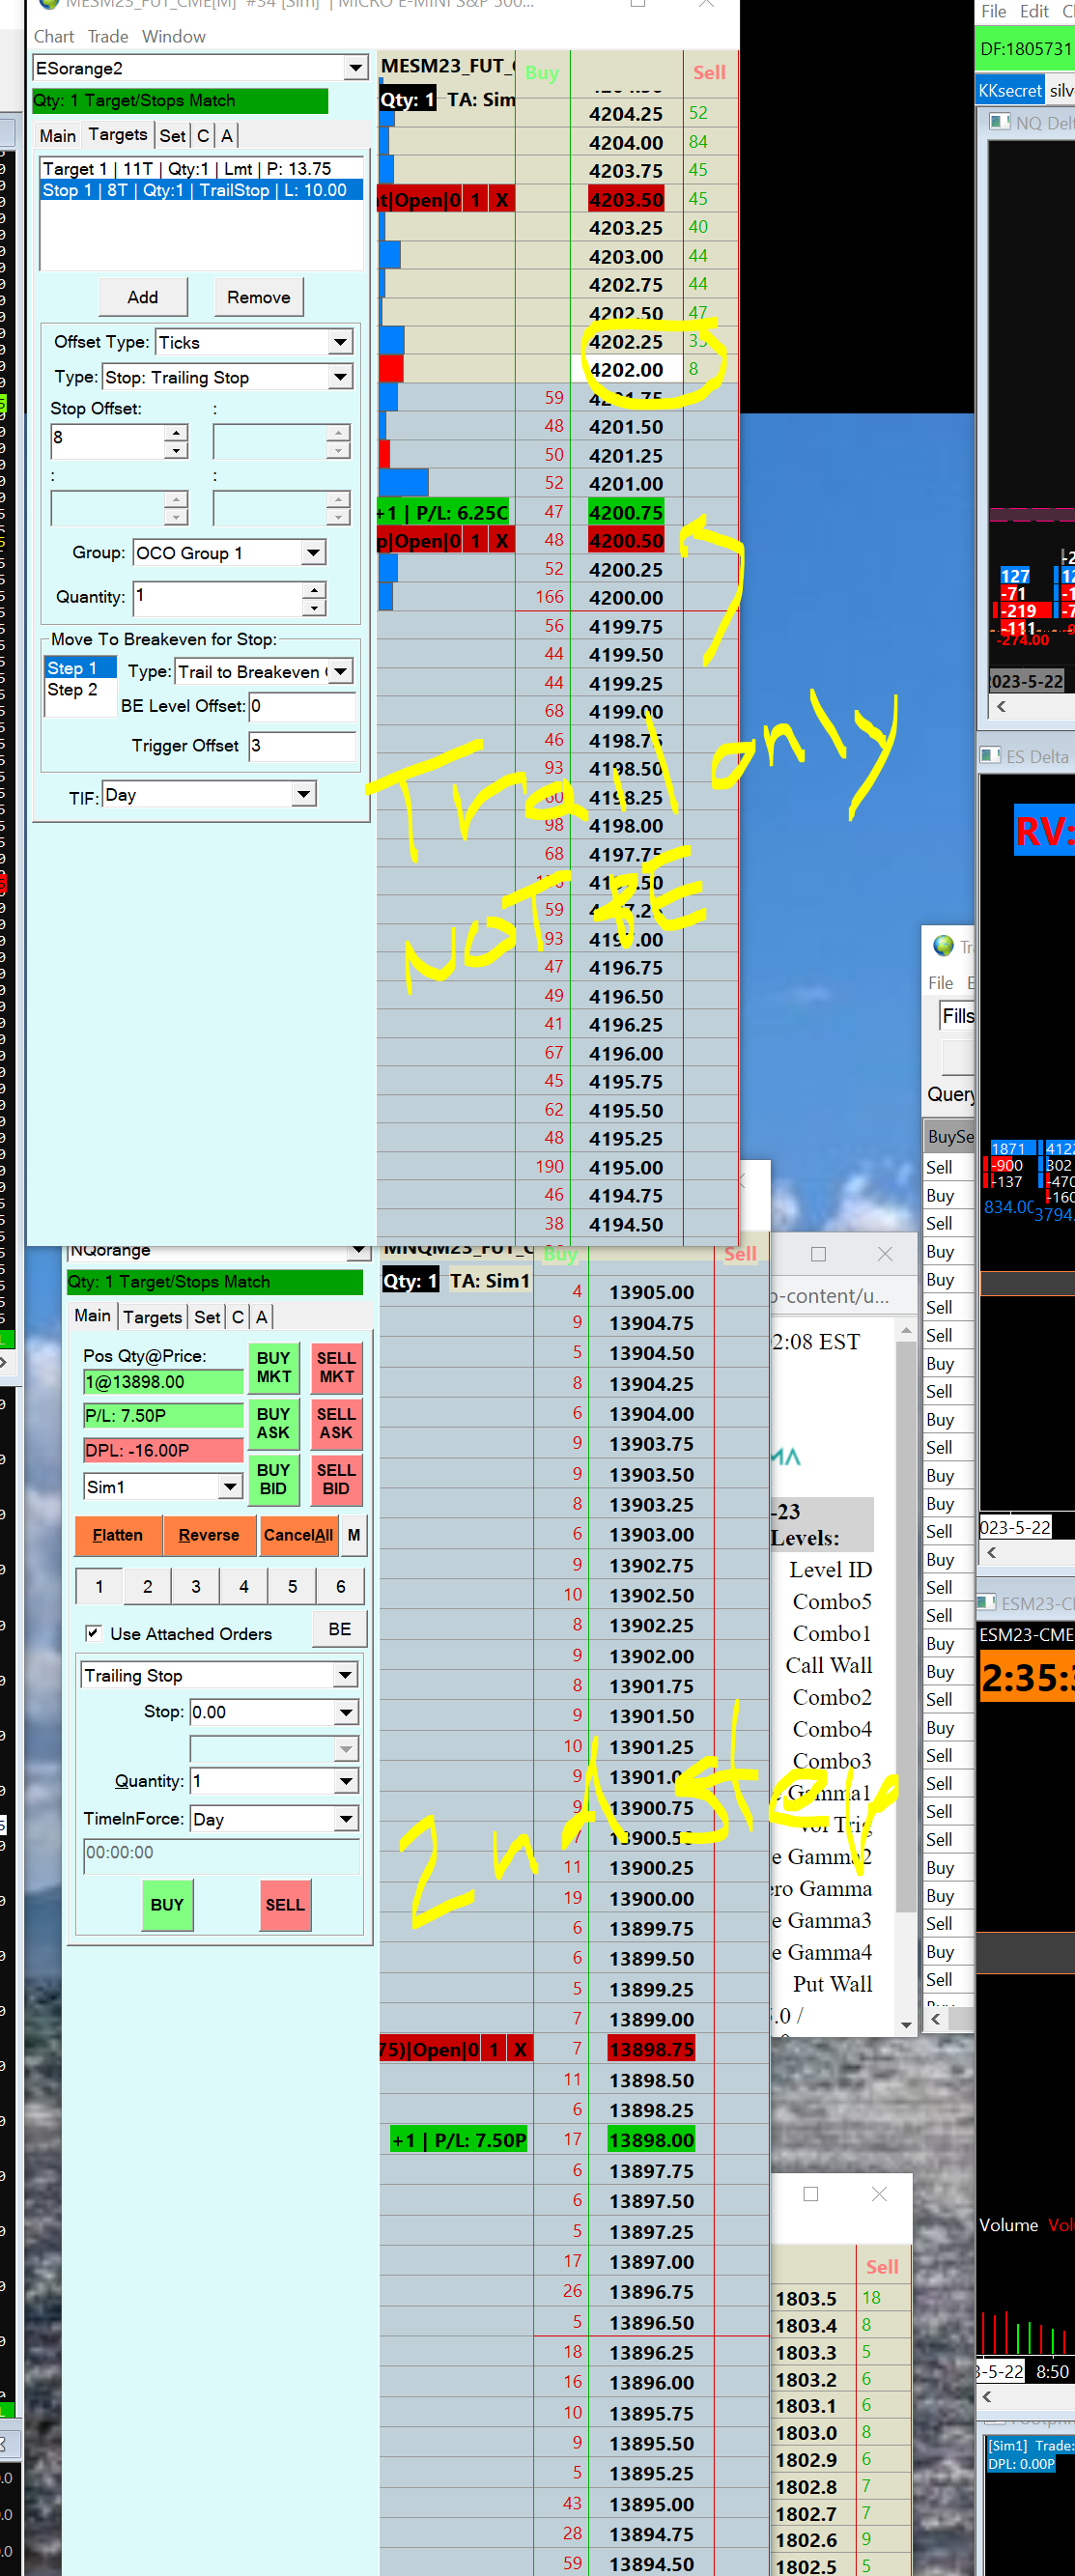Click the SELL MKT button
This screenshot has height=2576, width=1075.
click(x=336, y=1367)
